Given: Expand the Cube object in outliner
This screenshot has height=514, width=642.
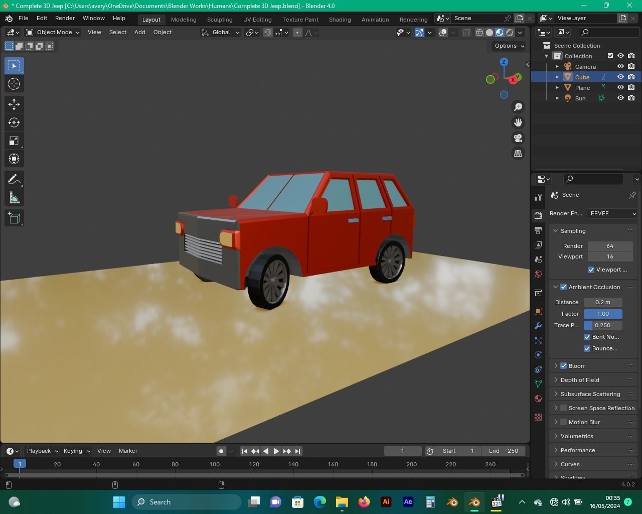Looking at the screenshot, I should pyautogui.click(x=557, y=77).
